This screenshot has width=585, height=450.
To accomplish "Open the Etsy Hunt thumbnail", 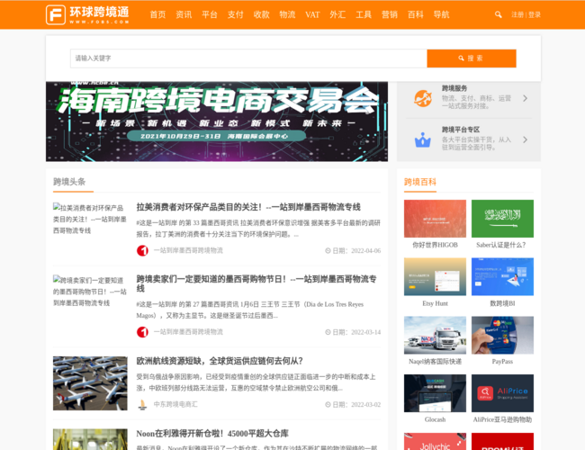I will click(435, 277).
